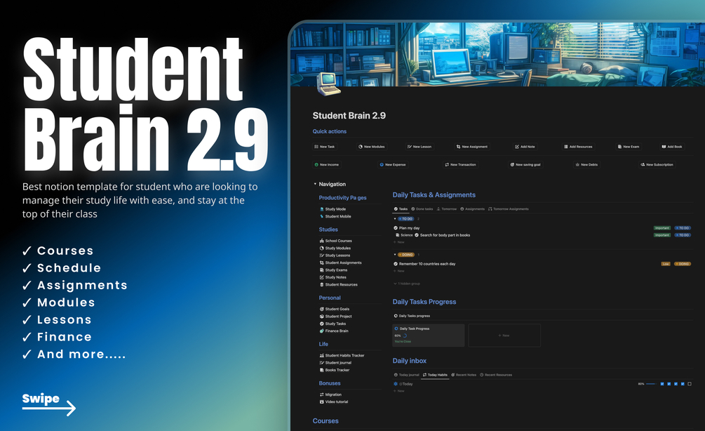Open the Migration link
This screenshot has height=431, width=705.
coord(330,394)
